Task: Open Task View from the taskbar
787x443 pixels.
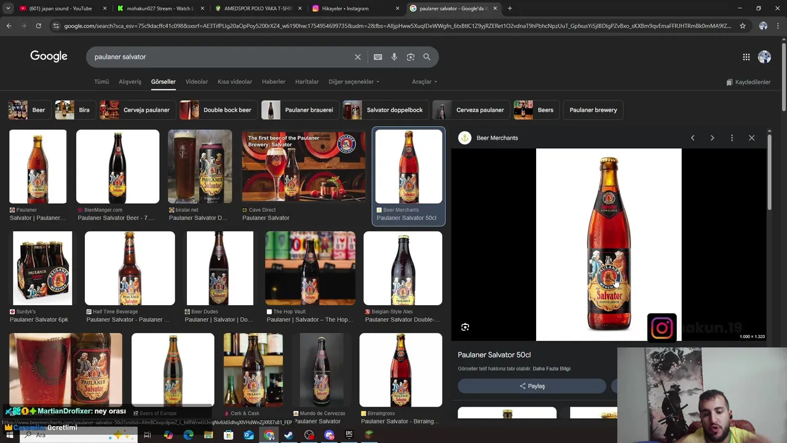Action: (x=148, y=435)
